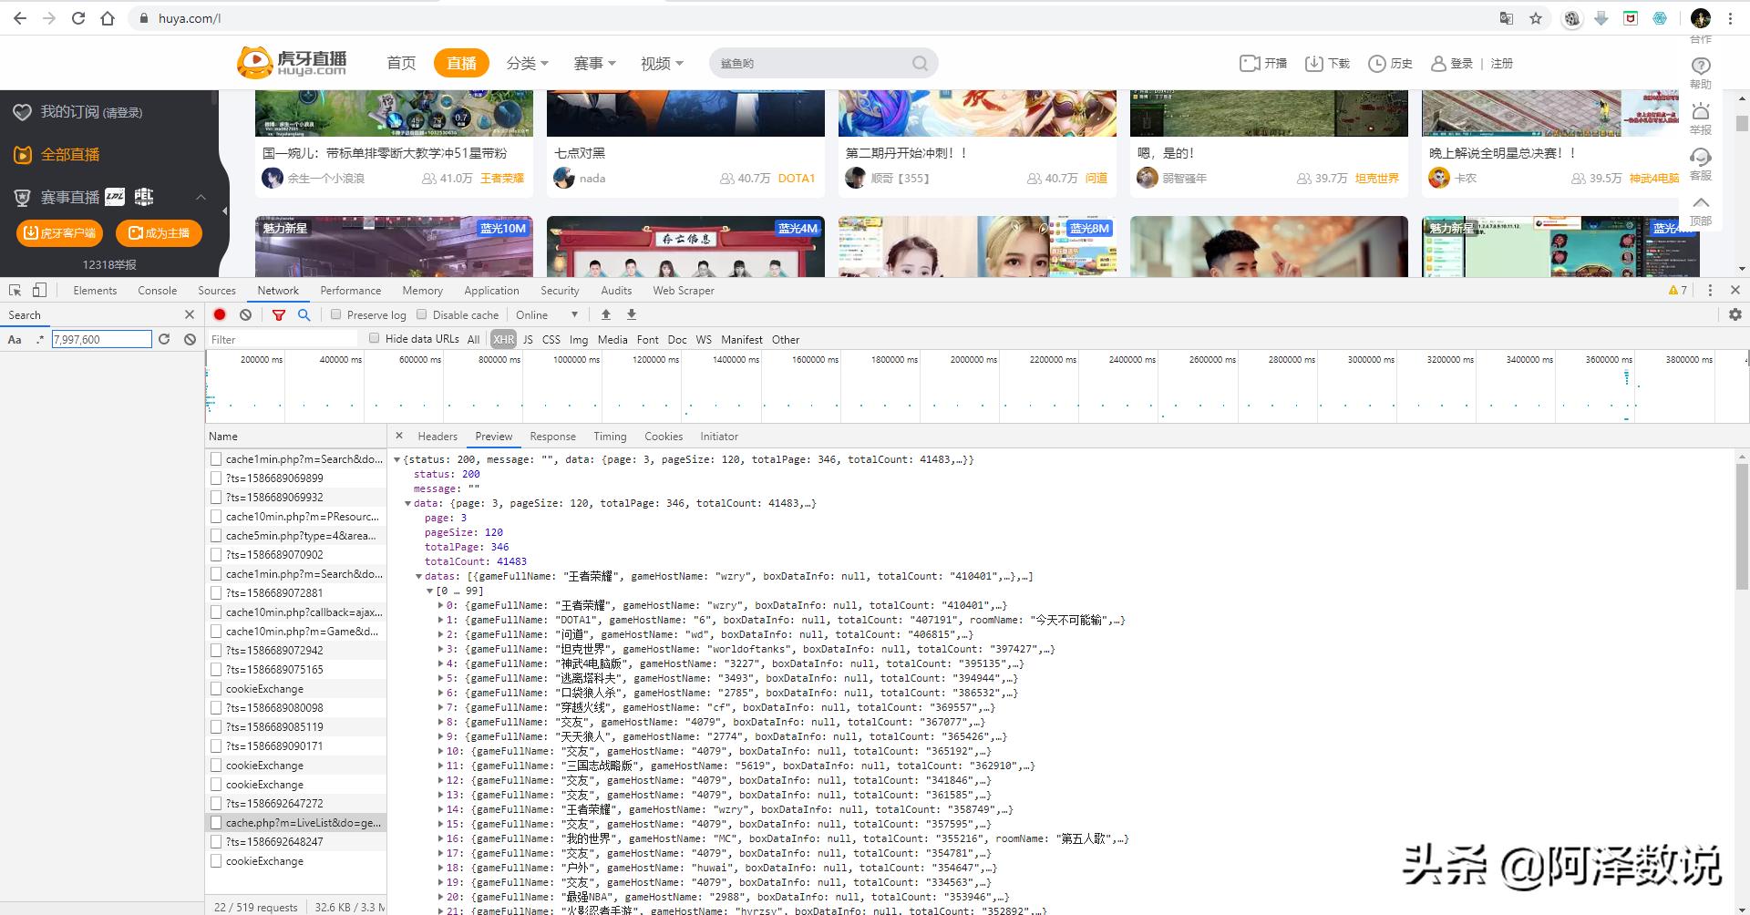Toggle match case Aa in search

[15, 339]
